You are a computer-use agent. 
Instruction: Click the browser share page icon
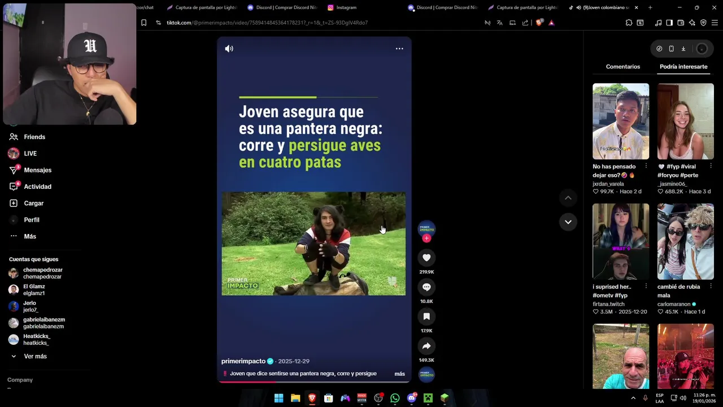tap(525, 23)
